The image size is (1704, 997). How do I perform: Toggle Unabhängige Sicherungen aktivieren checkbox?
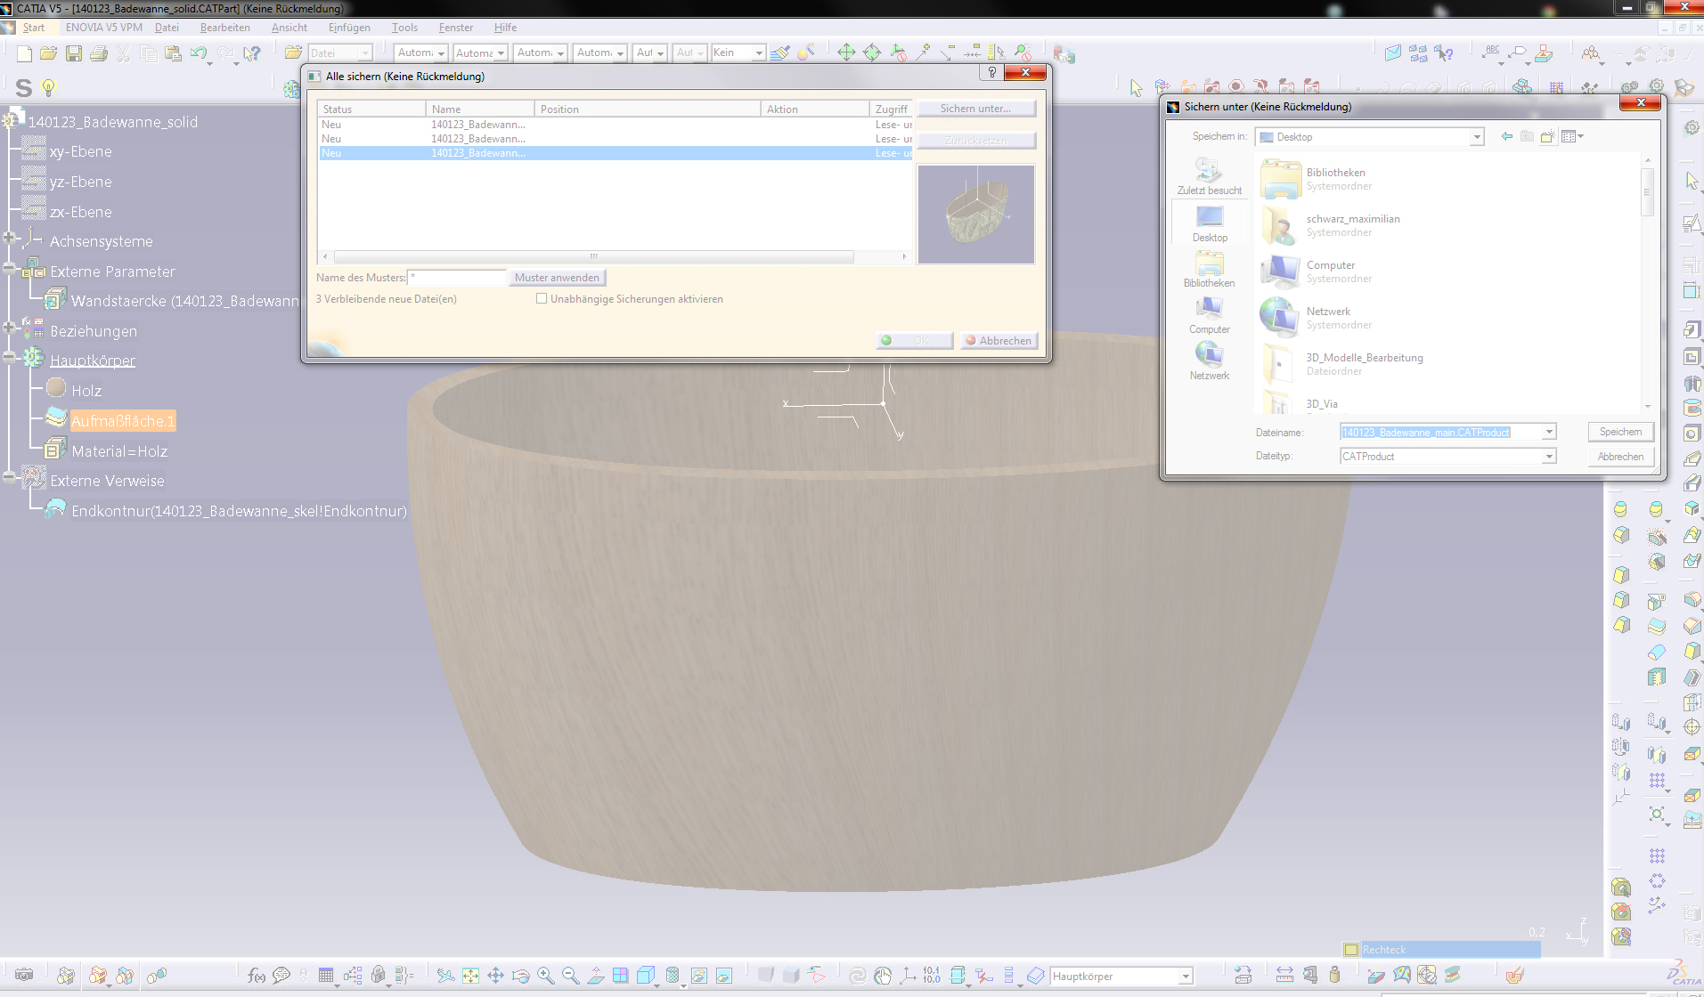coord(541,299)
